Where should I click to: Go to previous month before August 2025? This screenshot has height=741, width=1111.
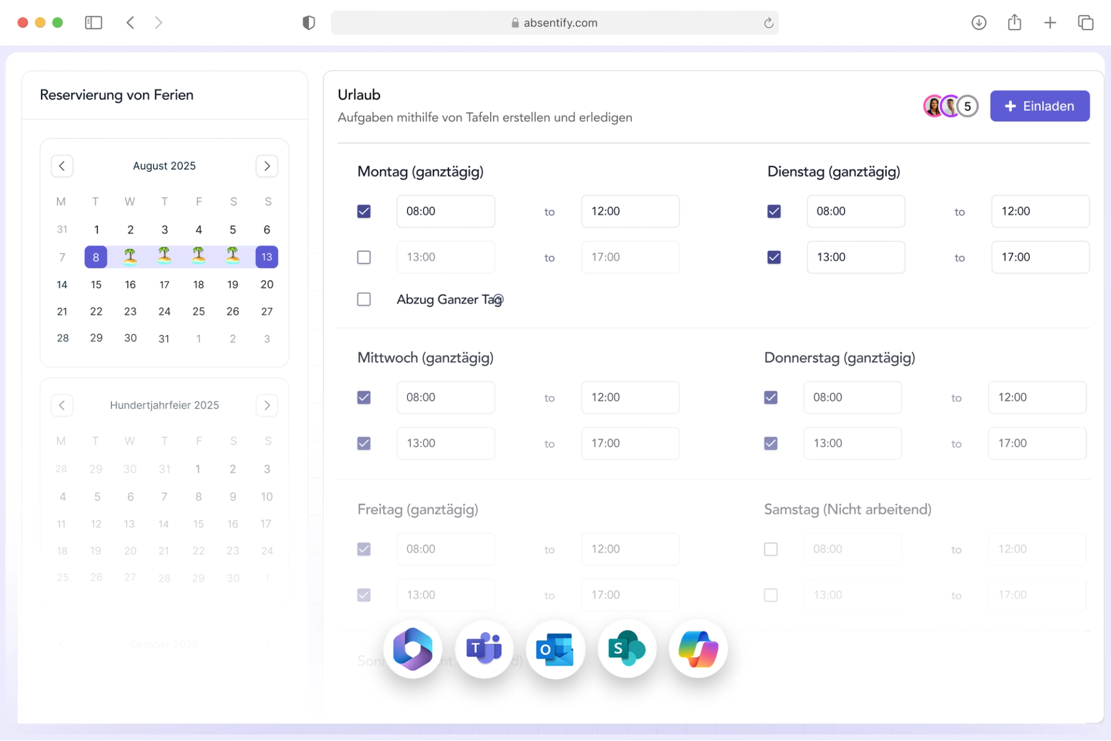tap(62, 166)
